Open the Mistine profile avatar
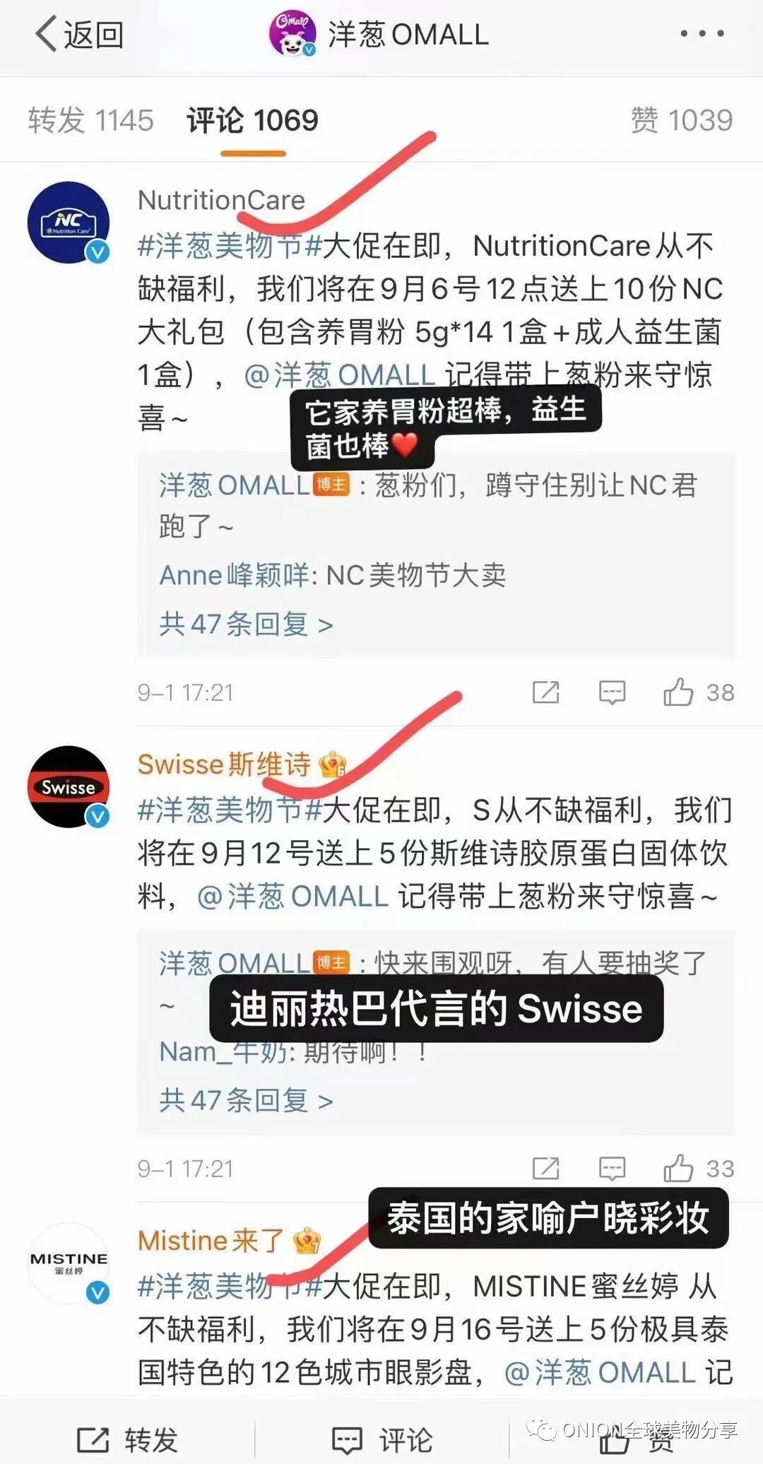The image size is (763, 1464). coord(69,1263)
